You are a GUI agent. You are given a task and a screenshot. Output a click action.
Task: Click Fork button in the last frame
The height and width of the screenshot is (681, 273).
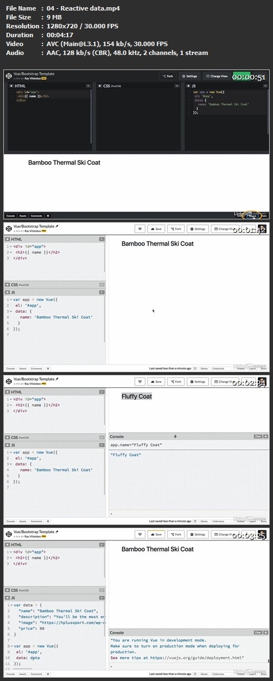(x=176, y=534)
